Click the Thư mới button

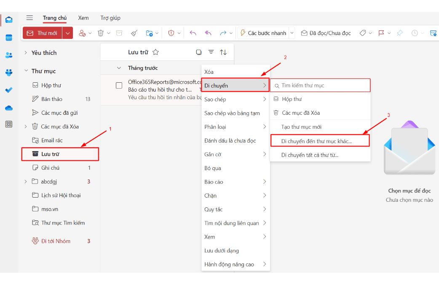click(43, 33)
